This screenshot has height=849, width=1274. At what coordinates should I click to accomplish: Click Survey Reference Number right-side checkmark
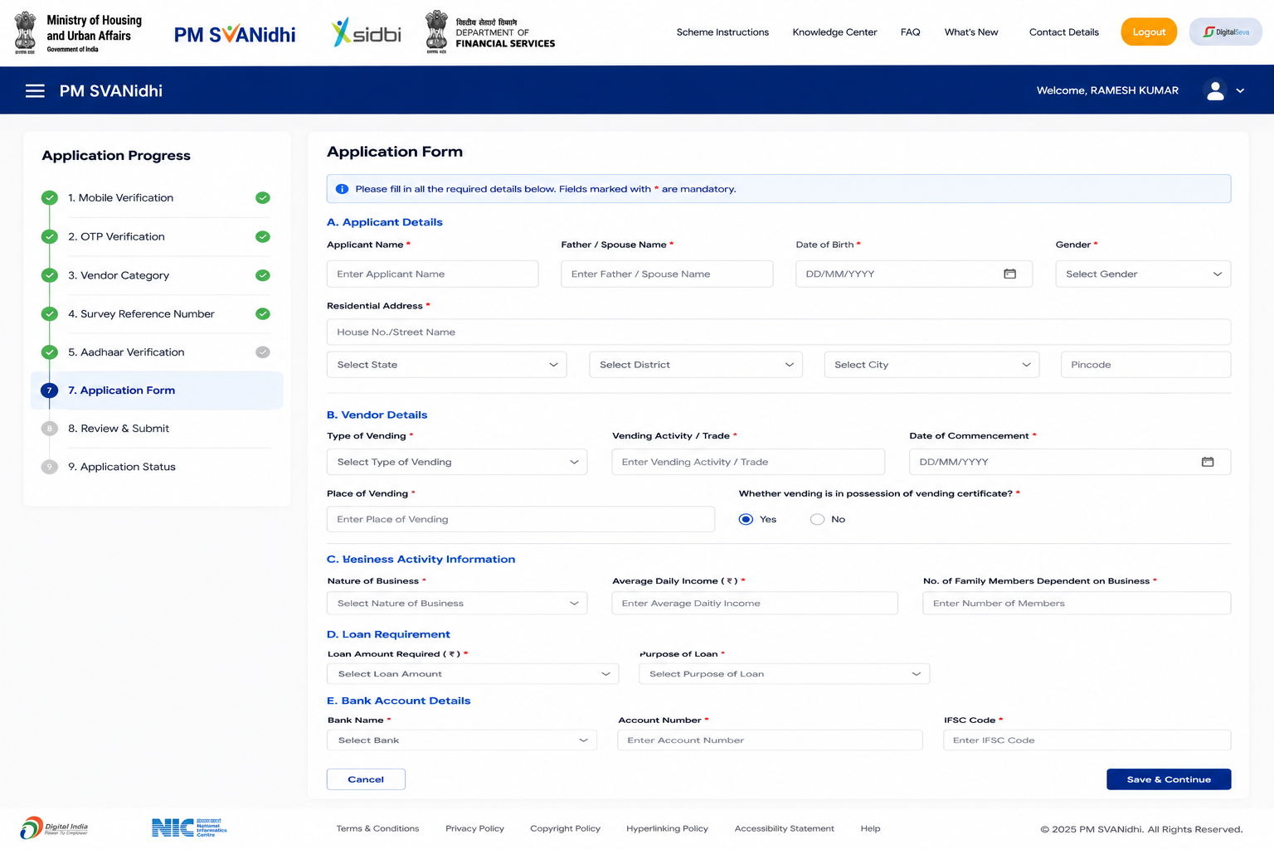tap(263, 314)
